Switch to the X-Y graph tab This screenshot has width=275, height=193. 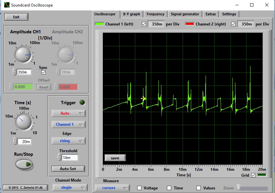tap(131, 14)
